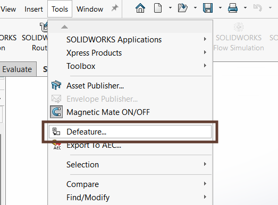Open the Window menu
The height and width of the screenshot is (205, 278).
[90, 9]
